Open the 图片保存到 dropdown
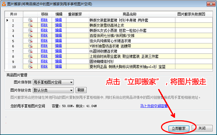The height and width of the screenshot is (135, 217). 53,82
